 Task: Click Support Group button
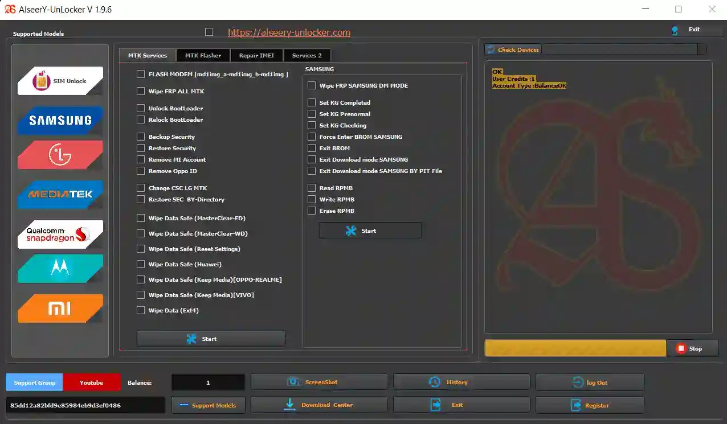pos(35,382)
